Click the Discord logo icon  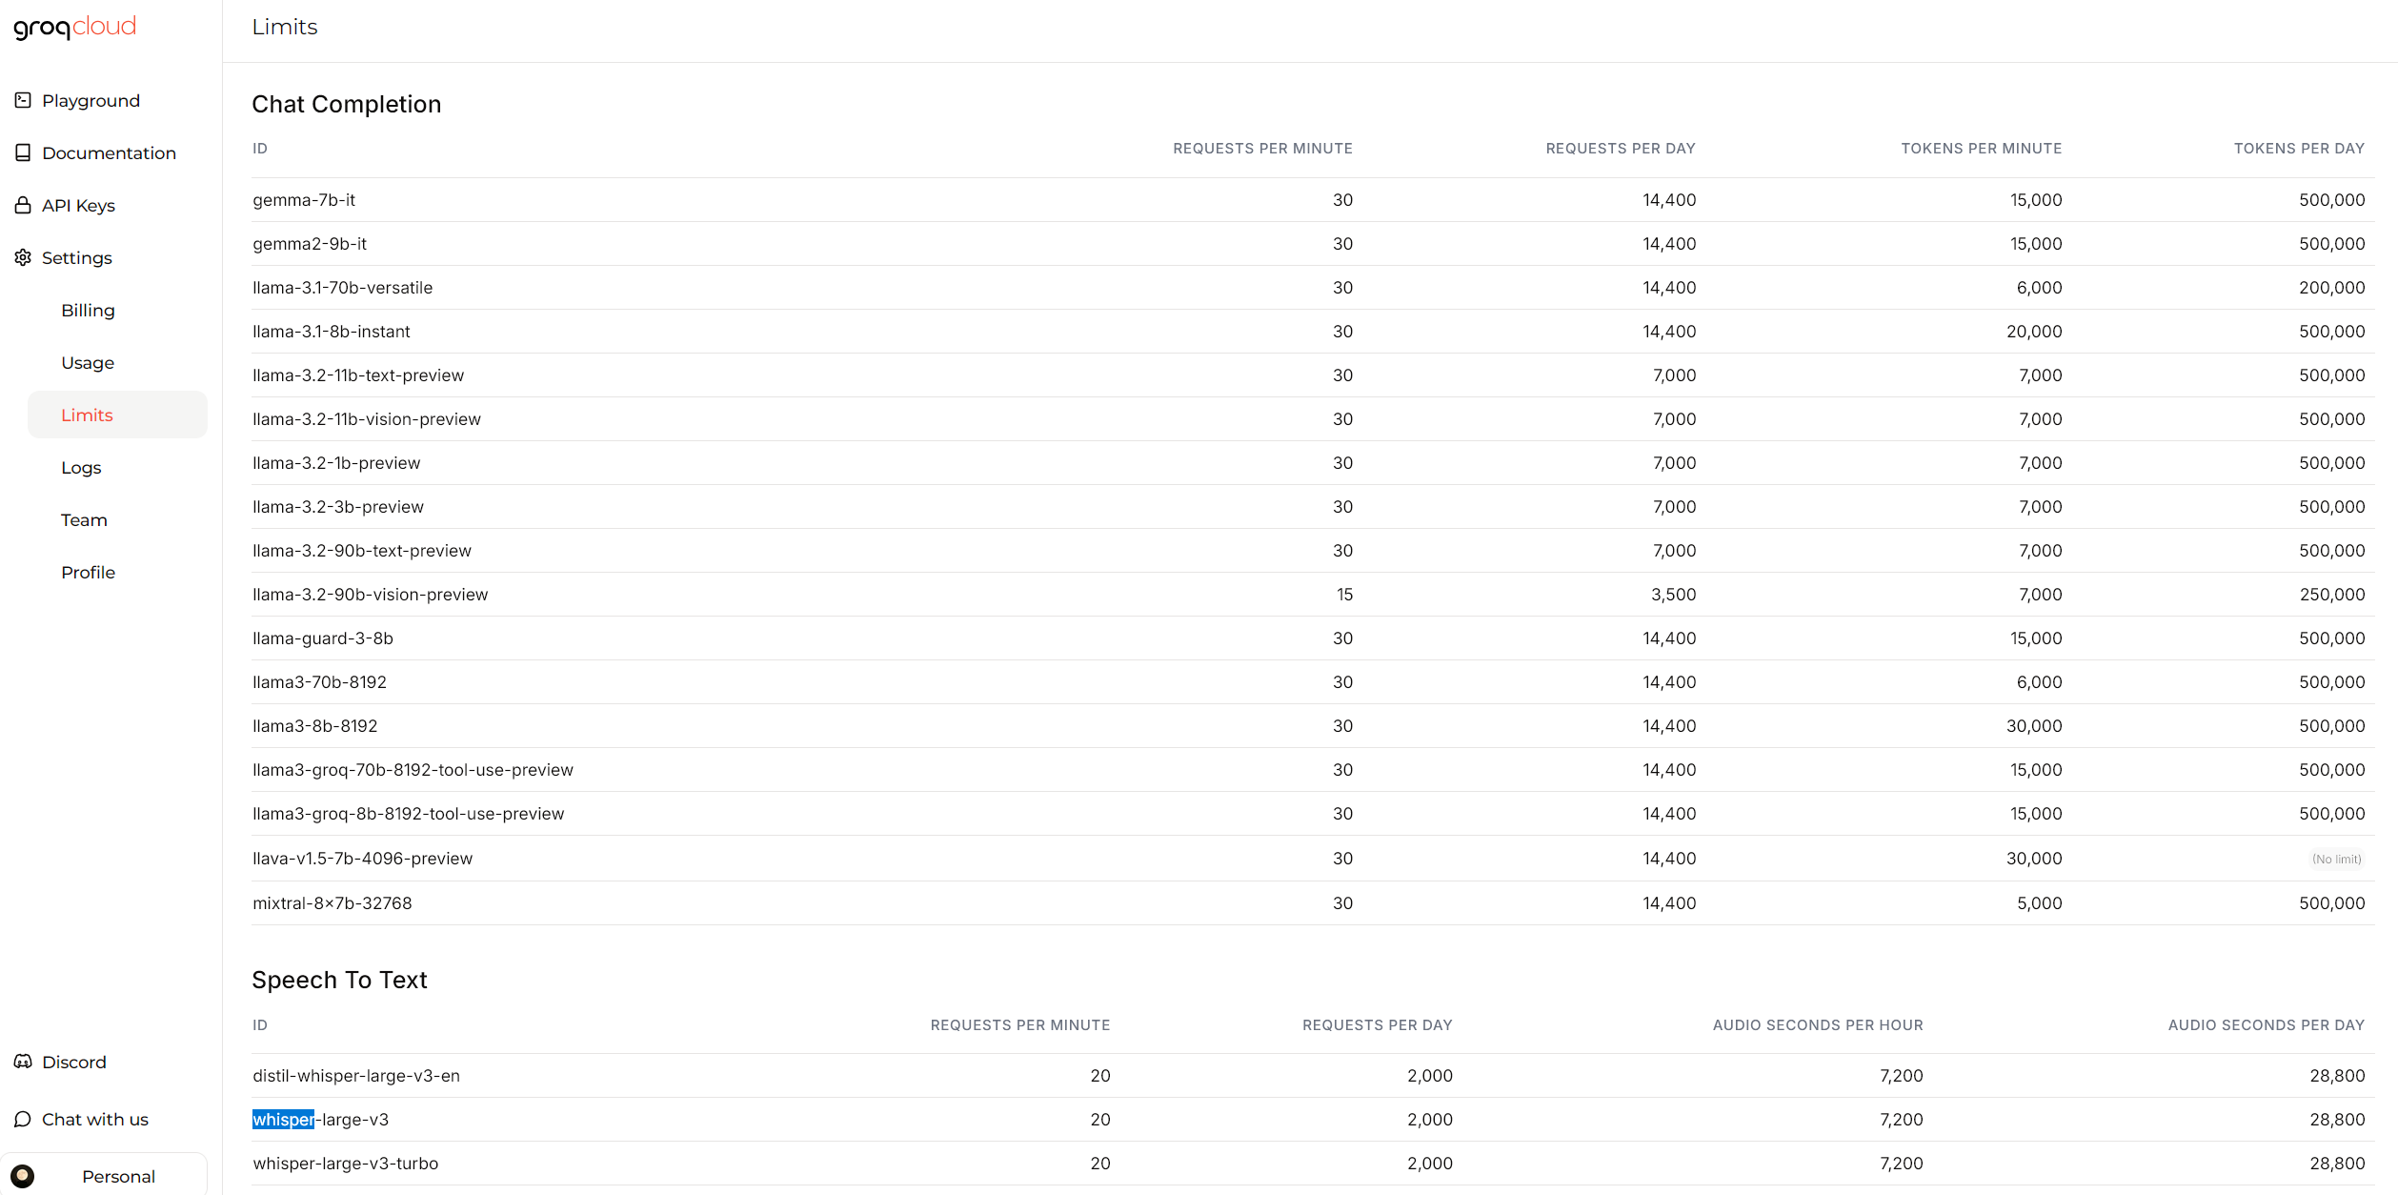point(23,1062)
